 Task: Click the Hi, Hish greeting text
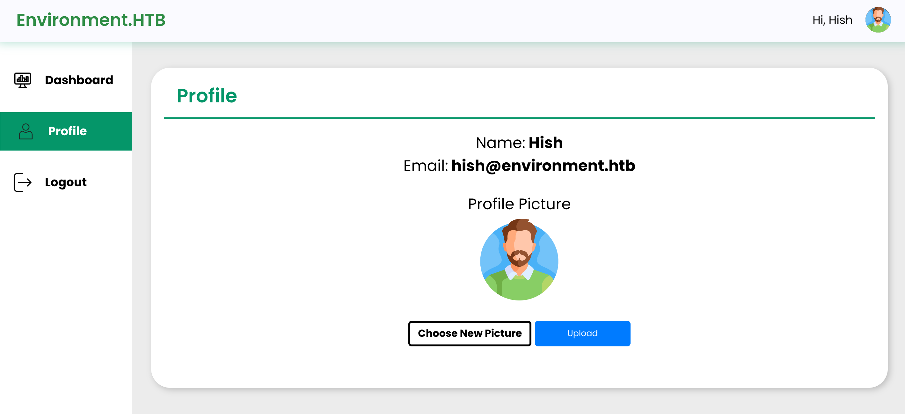click(832, 20)
